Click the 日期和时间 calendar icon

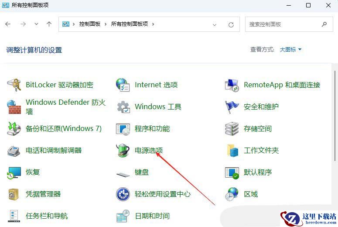(123, 216)
